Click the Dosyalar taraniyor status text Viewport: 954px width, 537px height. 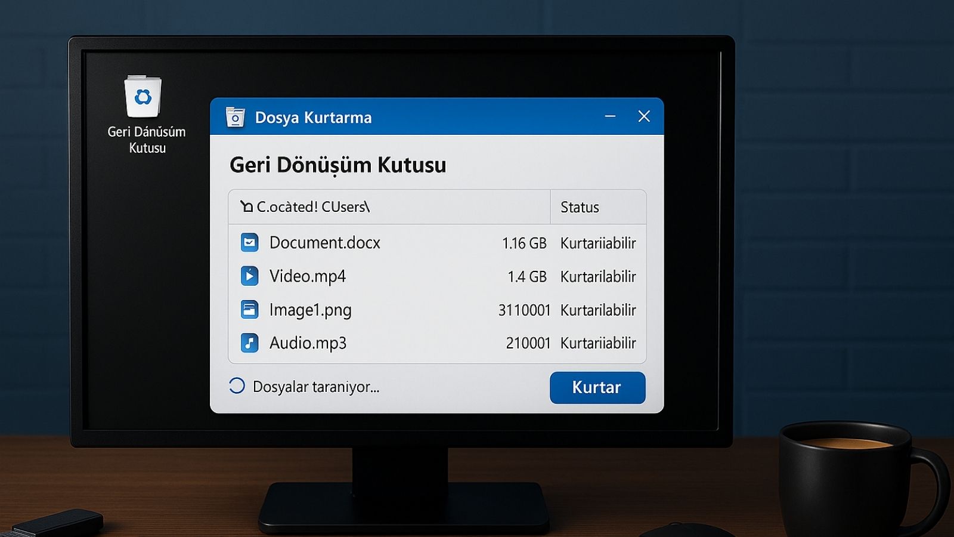[x=315, y=387]
